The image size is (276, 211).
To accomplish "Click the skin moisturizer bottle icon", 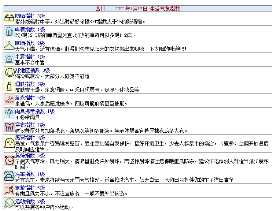I will pyautogui.click(x=9, y=86).
